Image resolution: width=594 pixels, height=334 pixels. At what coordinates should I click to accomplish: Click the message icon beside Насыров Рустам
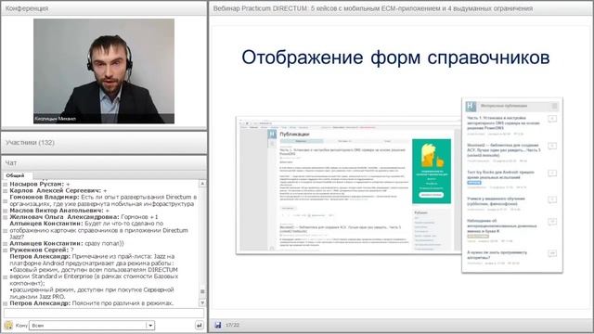pos(6,185)
